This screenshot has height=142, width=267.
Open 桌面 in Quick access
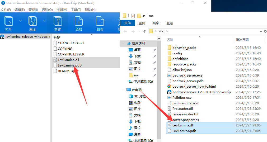[x=137, y=50]
